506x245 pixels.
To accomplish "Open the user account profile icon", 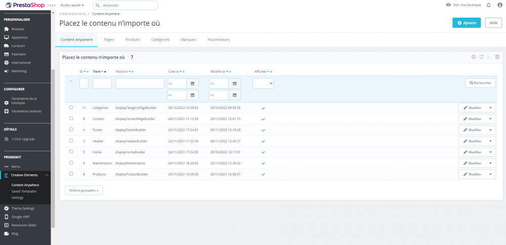I will tap(499, 5).
